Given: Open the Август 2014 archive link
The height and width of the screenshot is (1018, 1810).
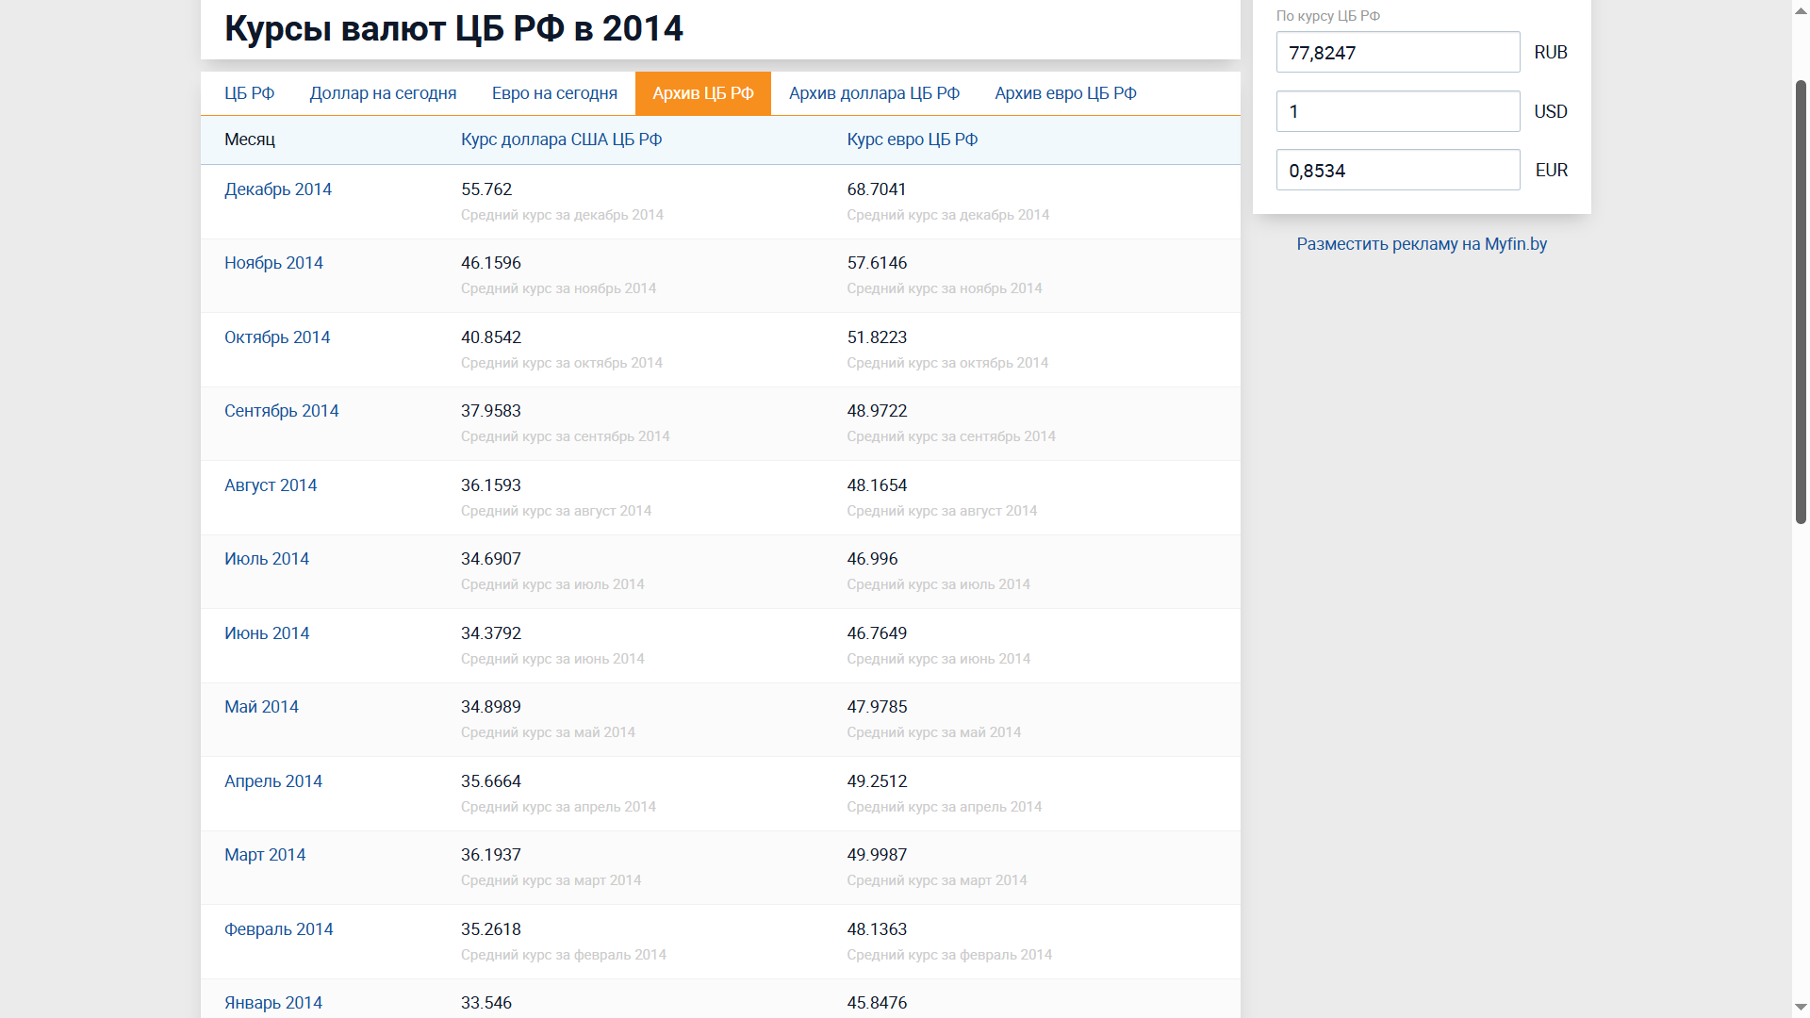Looking at the screenshot, I should 271,485.
